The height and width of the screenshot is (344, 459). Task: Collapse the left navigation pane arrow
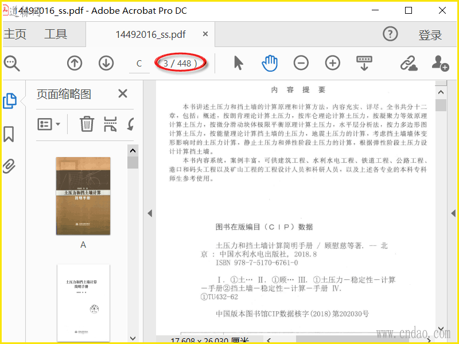150,213
